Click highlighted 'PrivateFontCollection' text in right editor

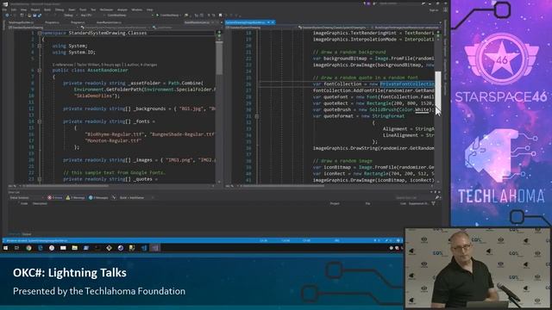406,84
